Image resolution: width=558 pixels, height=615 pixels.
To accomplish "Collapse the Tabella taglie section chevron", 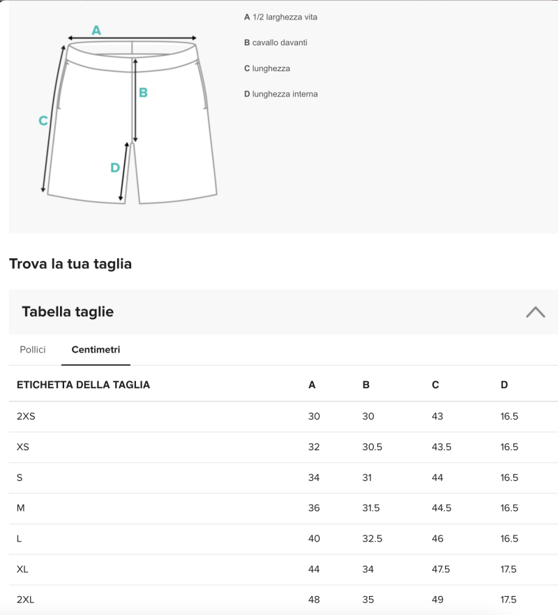I will 535,312.
